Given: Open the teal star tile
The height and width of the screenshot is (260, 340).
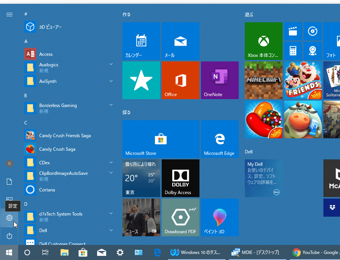Looking at the screenshot, I should tap(141, 80).
